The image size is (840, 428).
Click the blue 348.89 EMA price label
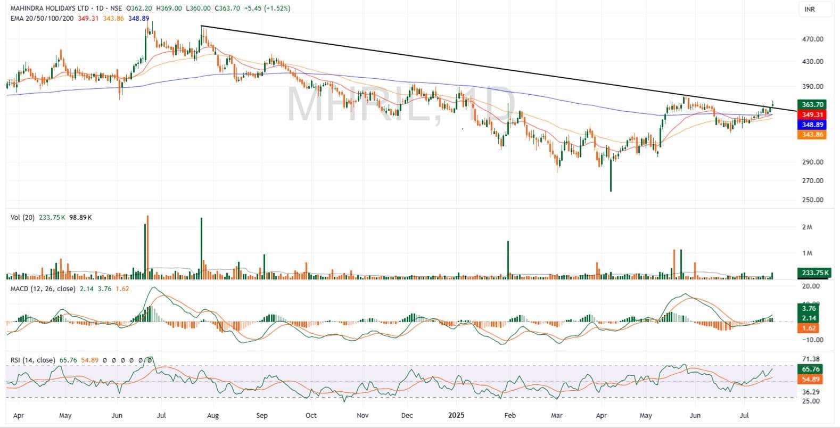pyautogui.click(x=812, y=125)
